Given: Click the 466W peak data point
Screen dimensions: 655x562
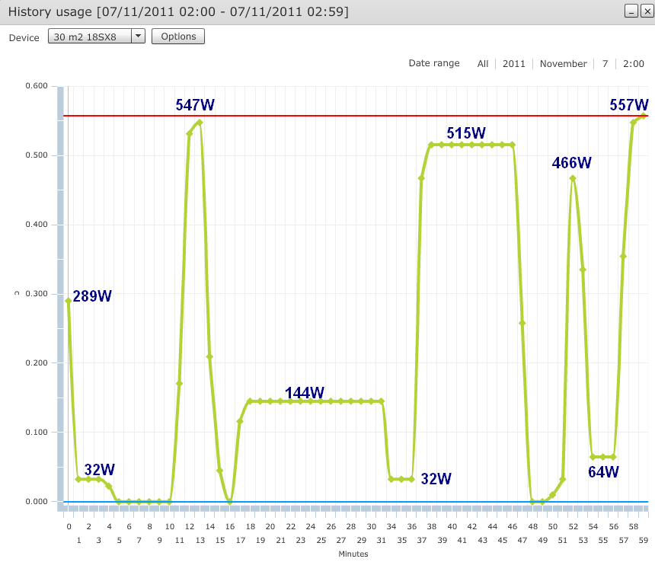Looking at the screenshot, I should (x=573, y=178).
